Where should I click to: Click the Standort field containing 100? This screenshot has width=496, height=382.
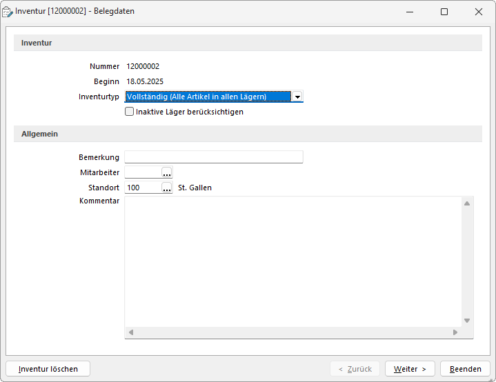point(143,188)
